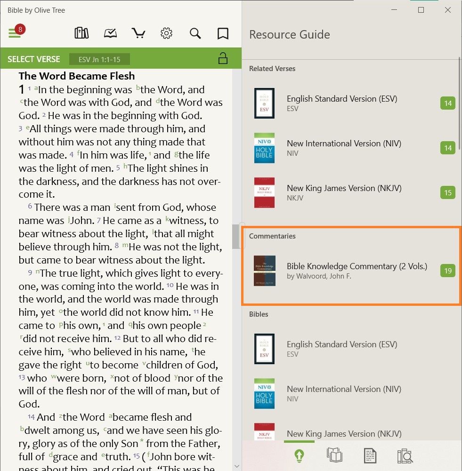Click cross-reference 'b' before 'the Word, and'
The height and width of the screenshot is (471, 462).
138,88
